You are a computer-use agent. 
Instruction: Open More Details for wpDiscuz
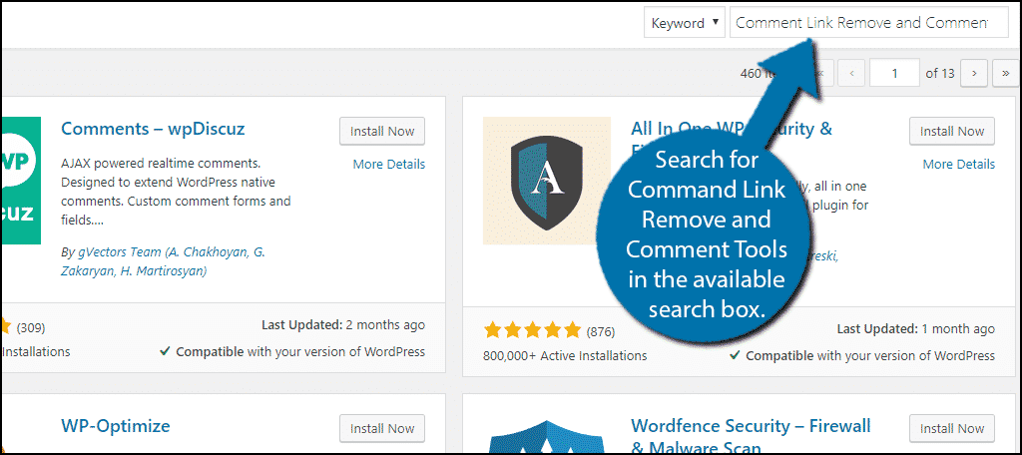(x=388, y=165)
